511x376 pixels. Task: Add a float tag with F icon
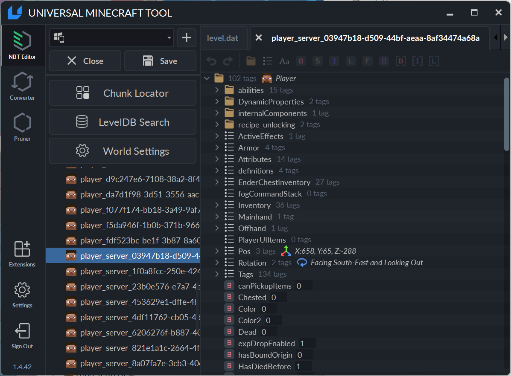point(367,61)
